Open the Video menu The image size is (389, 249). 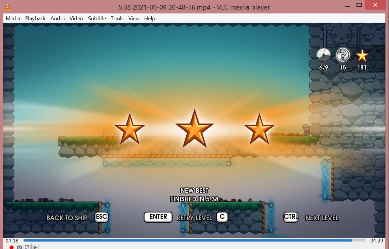tap(76, 19)
